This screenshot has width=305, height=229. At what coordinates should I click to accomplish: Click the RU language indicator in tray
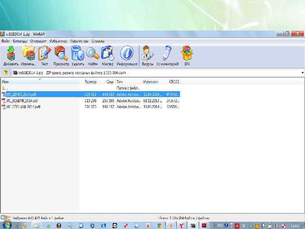[x=220, y=225]
